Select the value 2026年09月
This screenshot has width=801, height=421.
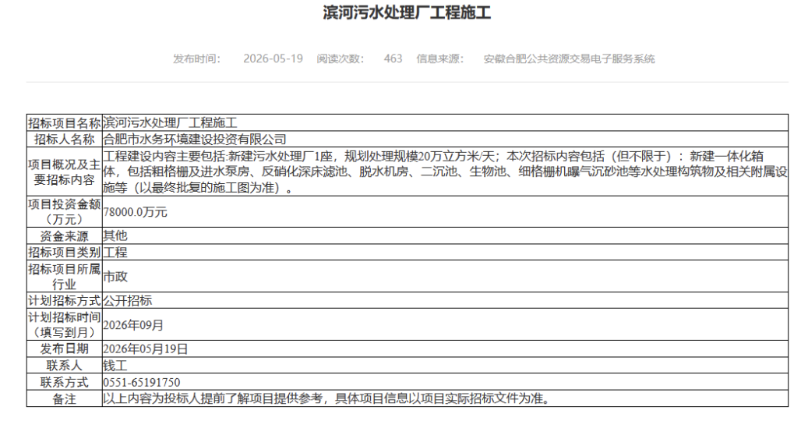point(133,325)
